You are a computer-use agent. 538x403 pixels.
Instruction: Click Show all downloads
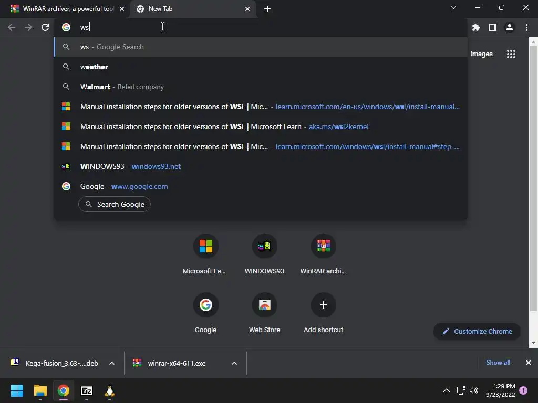pyautogui.click(x=498, y=363)
